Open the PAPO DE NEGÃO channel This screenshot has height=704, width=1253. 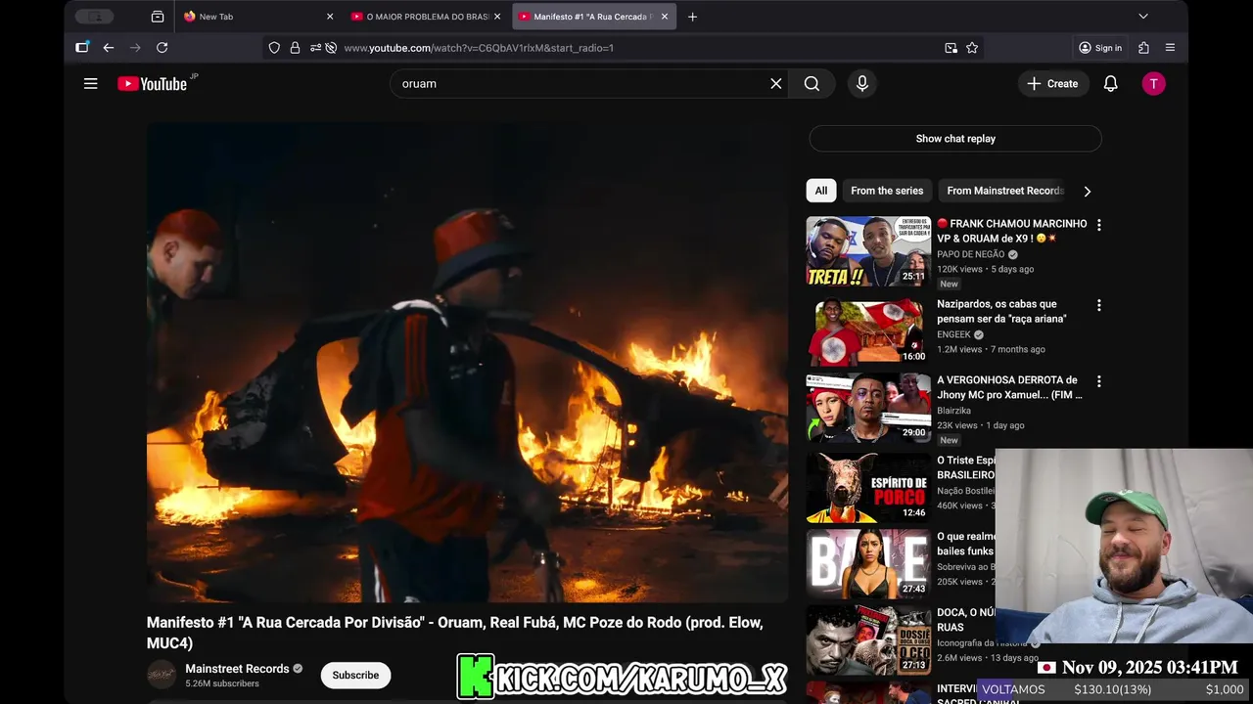point(970,254)
